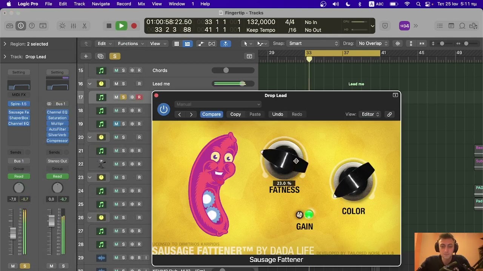Open the plugin View Editor dropdown

pyautogui.click(x=370, y=114)
